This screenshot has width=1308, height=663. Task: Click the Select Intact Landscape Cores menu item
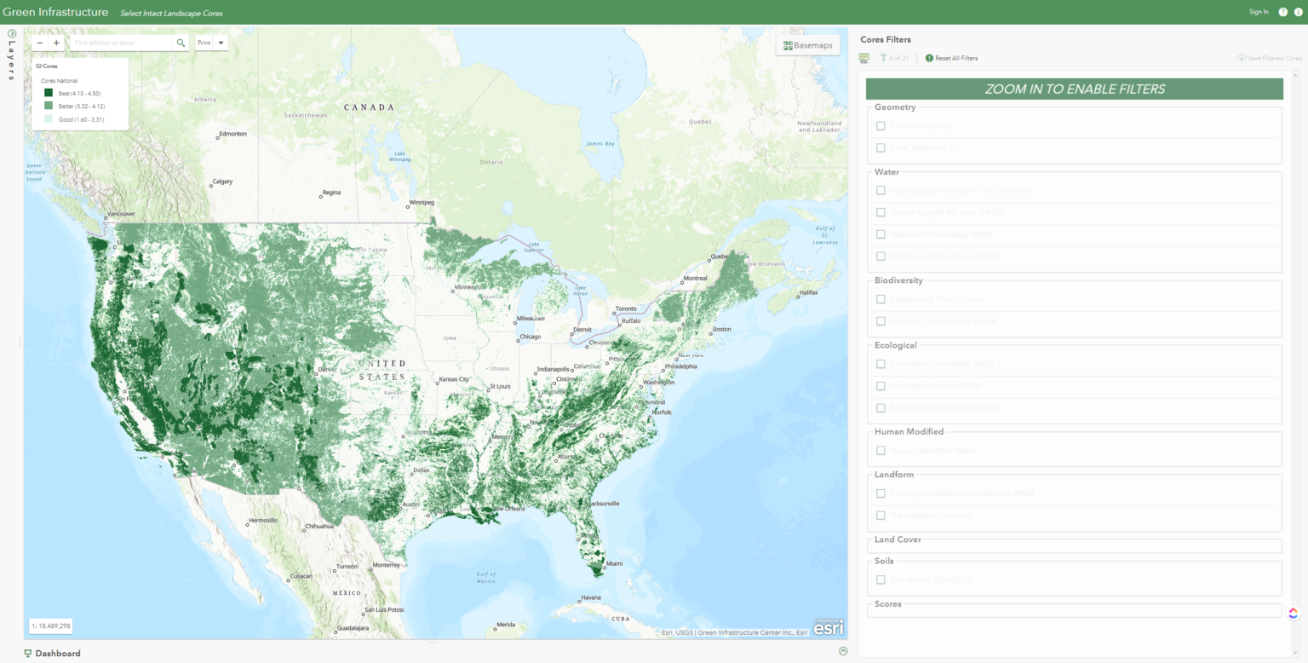click(170, 13)
